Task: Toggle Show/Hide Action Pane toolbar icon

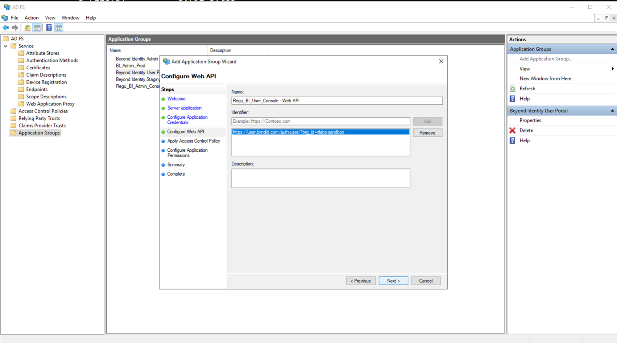Action: pyautogui.click(x=59, y=28)
